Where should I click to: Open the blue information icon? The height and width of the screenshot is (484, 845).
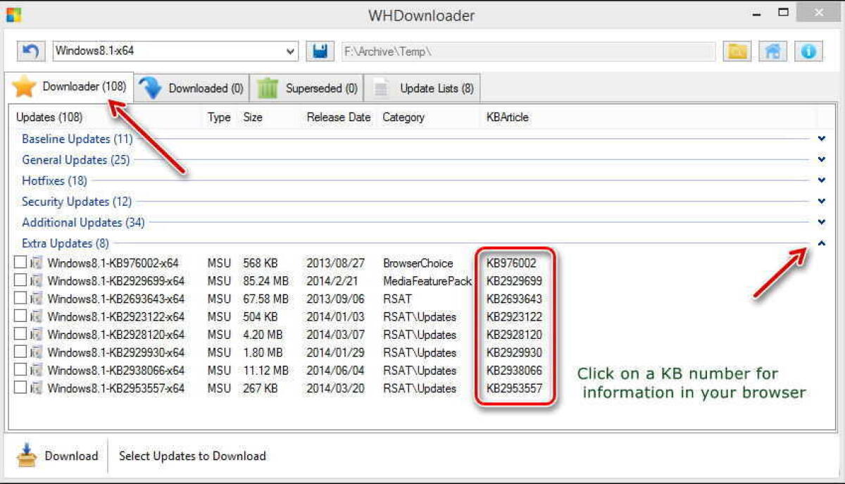807,51
